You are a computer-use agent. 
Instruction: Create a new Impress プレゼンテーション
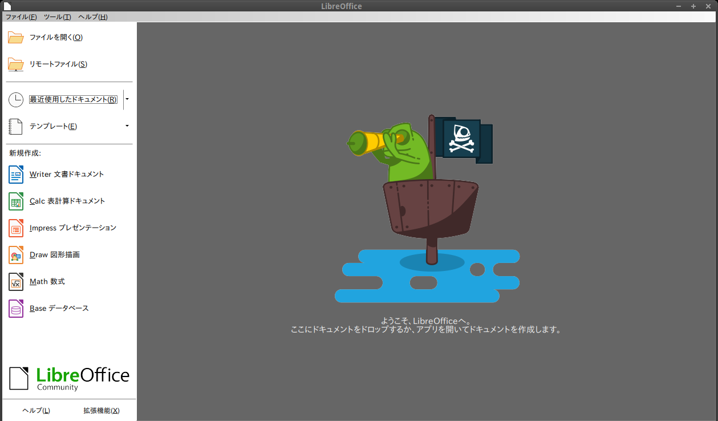[x=73, y=228]
